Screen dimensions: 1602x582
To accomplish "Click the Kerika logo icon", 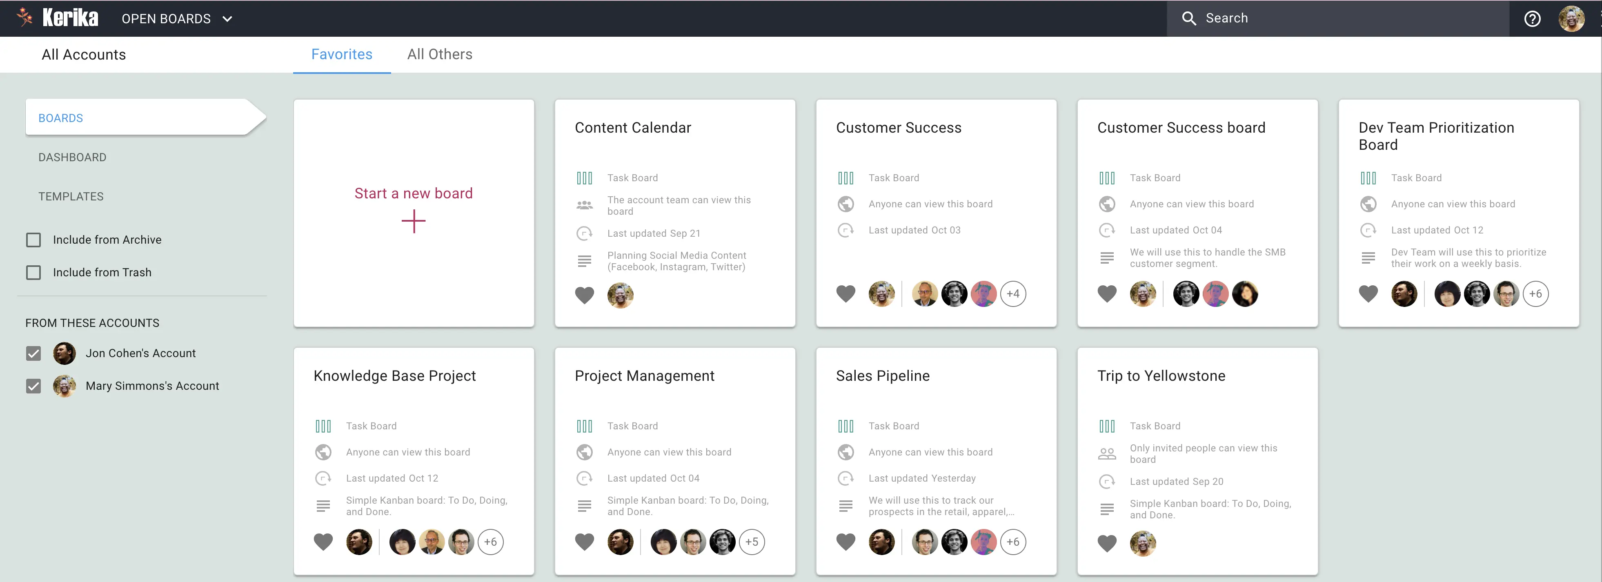I will click(24, 17).
